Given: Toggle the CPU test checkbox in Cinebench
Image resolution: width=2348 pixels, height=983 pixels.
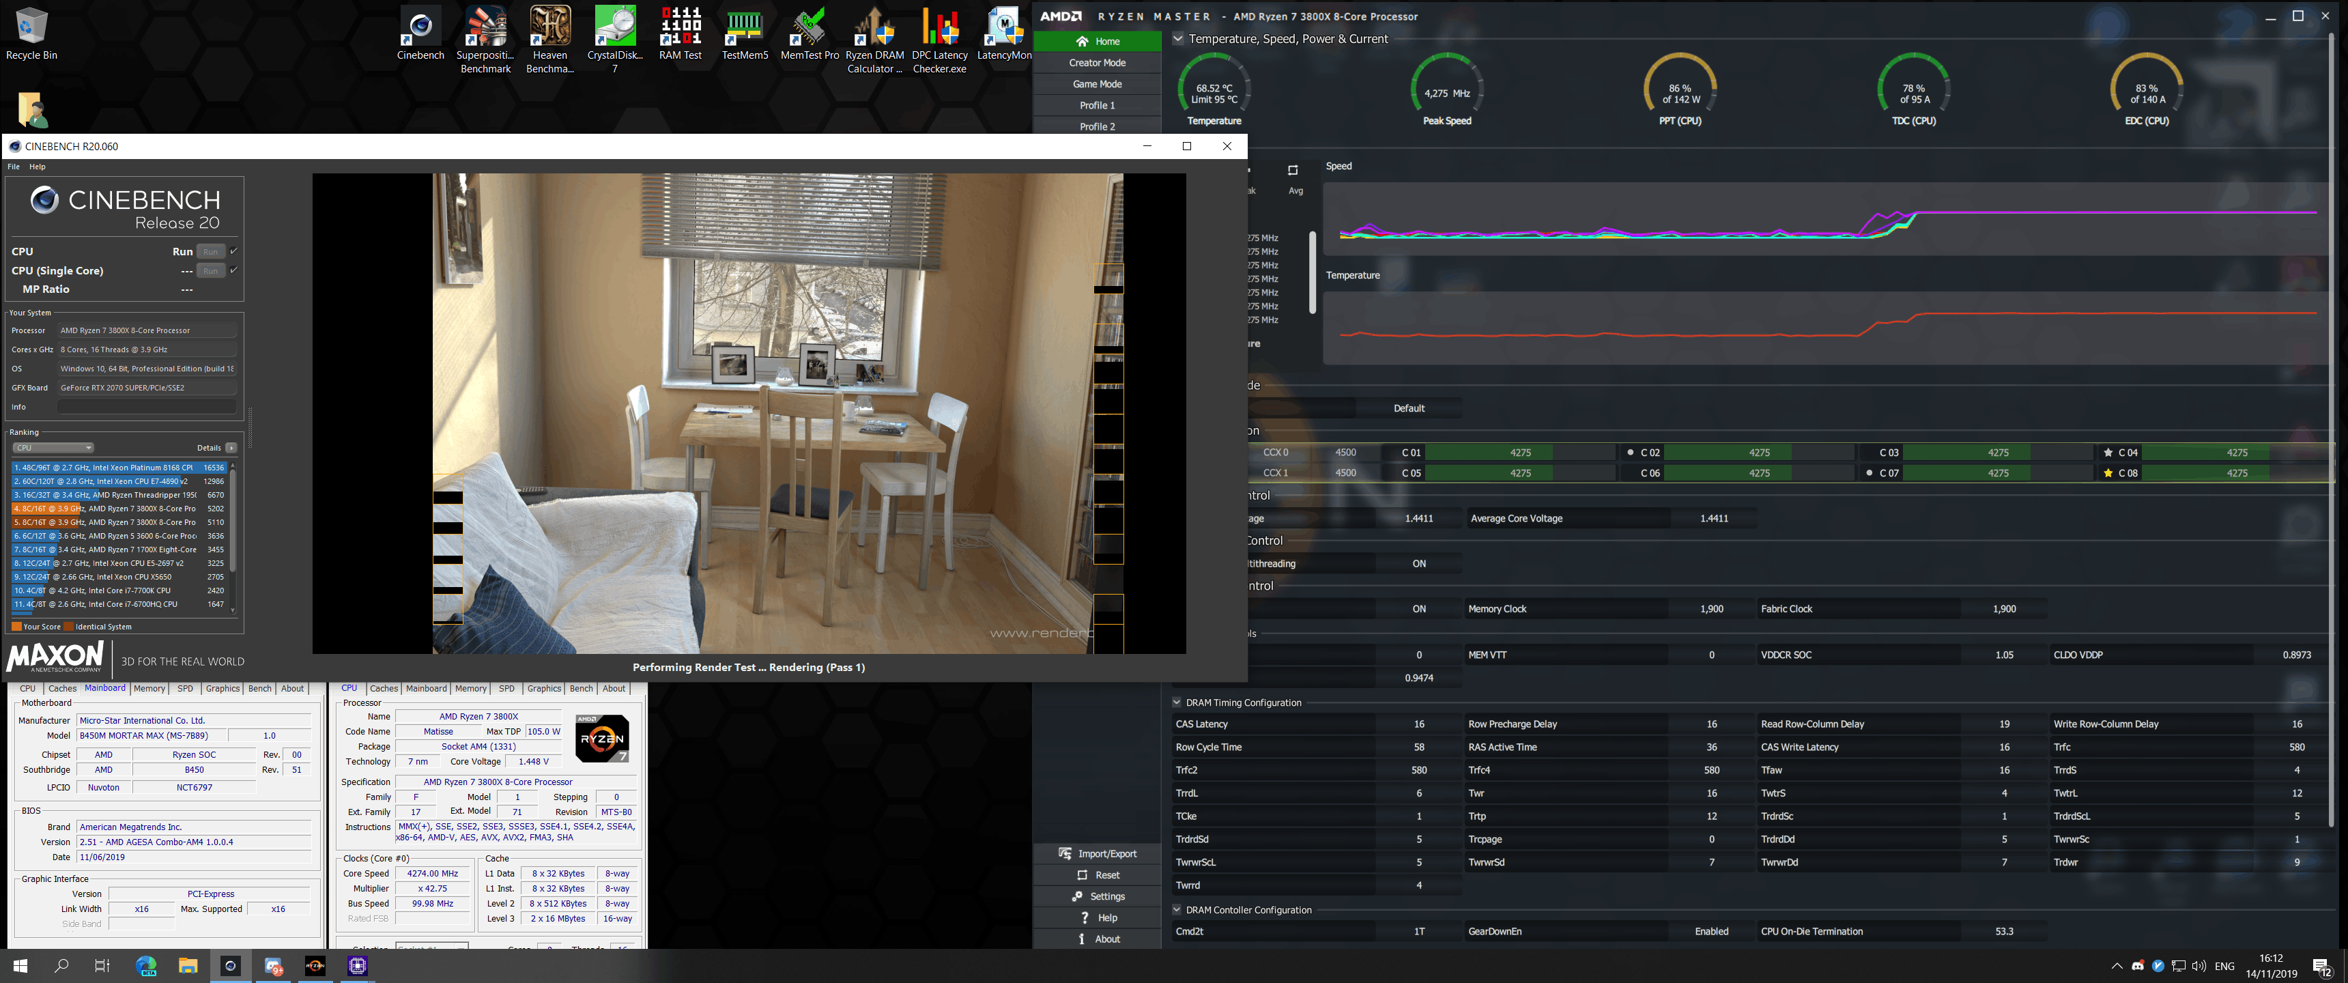Looking at the screenshot, I should [x=234, y=251].
